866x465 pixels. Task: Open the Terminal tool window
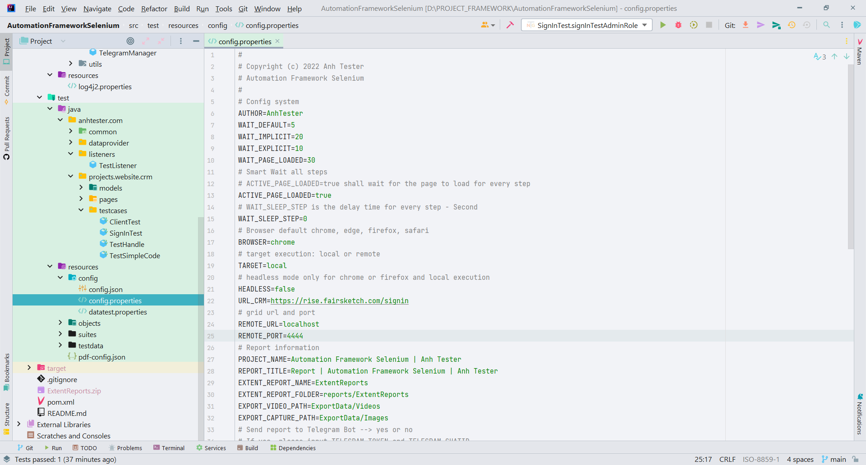pos(169,448)
